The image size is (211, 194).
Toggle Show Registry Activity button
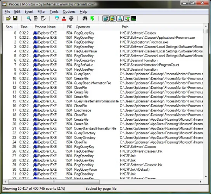tap(106, 19)
